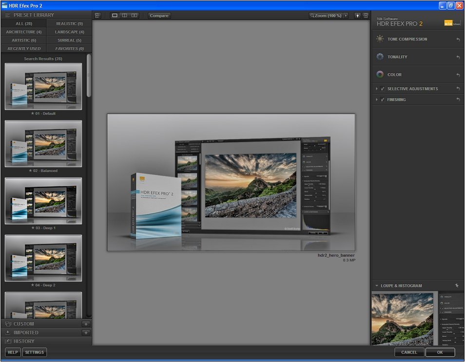The width and height of the screenshot is (465, 362).
Task: Open the zoom level dropdown arrow
Action: [x=346, y=16]
